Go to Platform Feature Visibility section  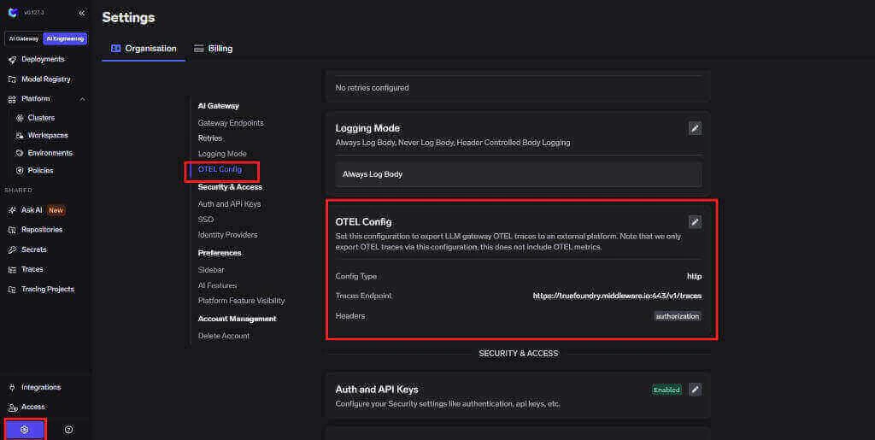tap(241, 301)
